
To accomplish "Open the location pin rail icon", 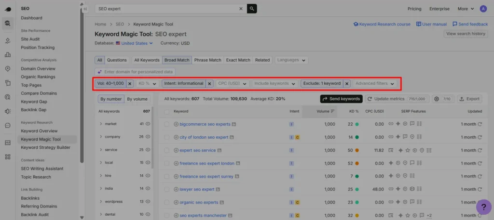I will pyautogui.click(x=8, y=69).
